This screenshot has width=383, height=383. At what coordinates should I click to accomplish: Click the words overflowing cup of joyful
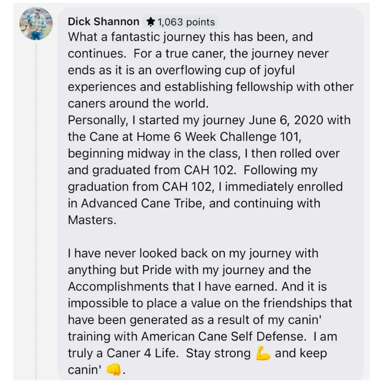225,70
